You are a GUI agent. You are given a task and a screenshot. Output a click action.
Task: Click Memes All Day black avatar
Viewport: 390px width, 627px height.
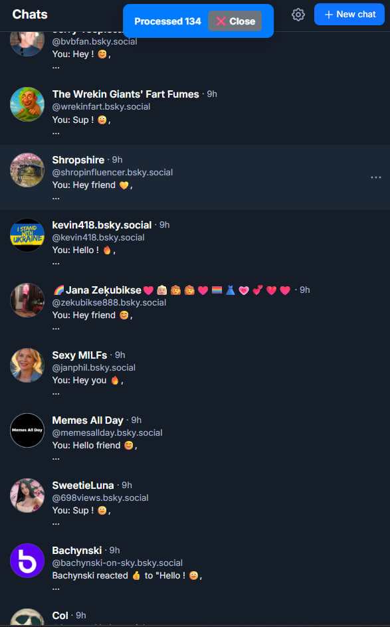pos(27,430)
